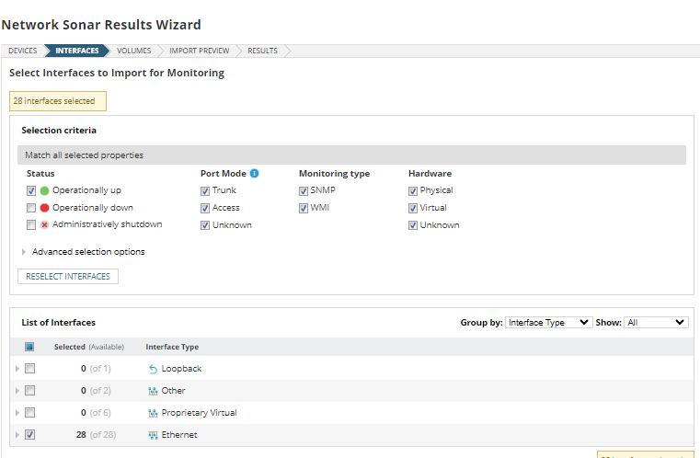The width and height of the screenshot is (700, 458).
Task: Click the Reselect Interfaces button
Action: pyautogui.click(x=68, y=276)
